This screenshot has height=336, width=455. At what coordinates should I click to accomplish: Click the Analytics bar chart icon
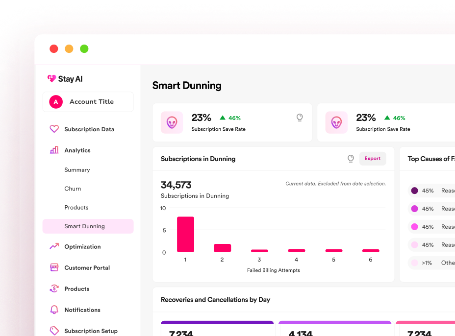click(x=54, y=150)
